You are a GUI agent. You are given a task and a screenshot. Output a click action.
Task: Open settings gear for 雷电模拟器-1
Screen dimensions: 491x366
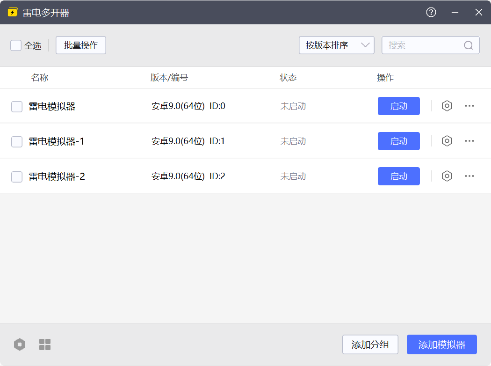tap(447, 141)
